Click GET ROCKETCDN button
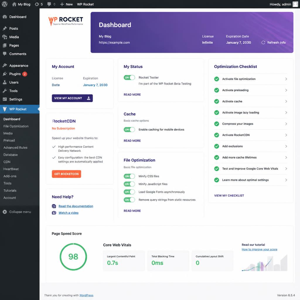Viewport: 300px width, 300px height. point(67,174)
